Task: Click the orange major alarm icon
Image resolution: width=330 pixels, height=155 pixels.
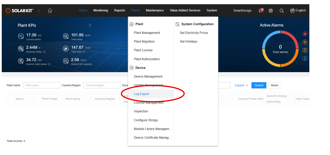Action: [305, 42]
